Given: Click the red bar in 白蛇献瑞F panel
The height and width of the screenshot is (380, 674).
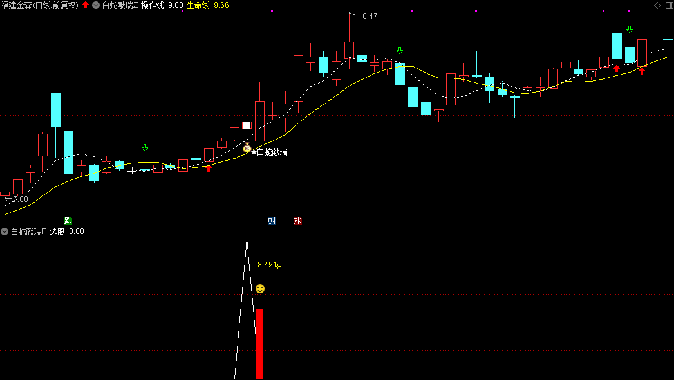Looking at the screenshot, I should 259,343.
